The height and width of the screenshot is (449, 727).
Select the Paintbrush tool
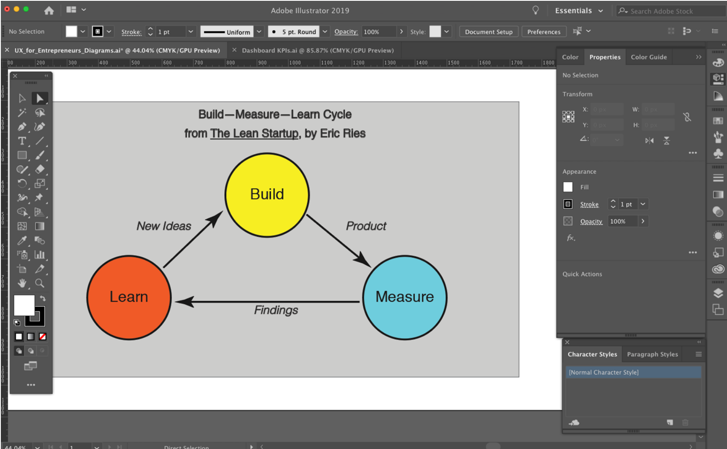(x=40, y=155)
